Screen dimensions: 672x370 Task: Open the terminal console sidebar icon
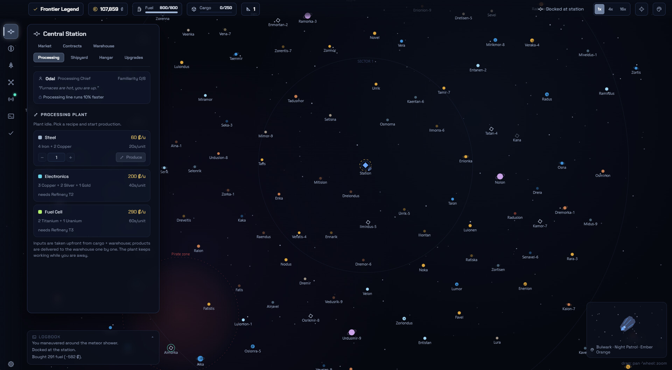[11, 116]
